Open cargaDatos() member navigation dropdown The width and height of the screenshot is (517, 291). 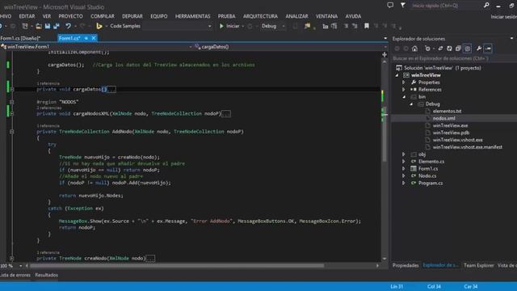tap(385, 47)
